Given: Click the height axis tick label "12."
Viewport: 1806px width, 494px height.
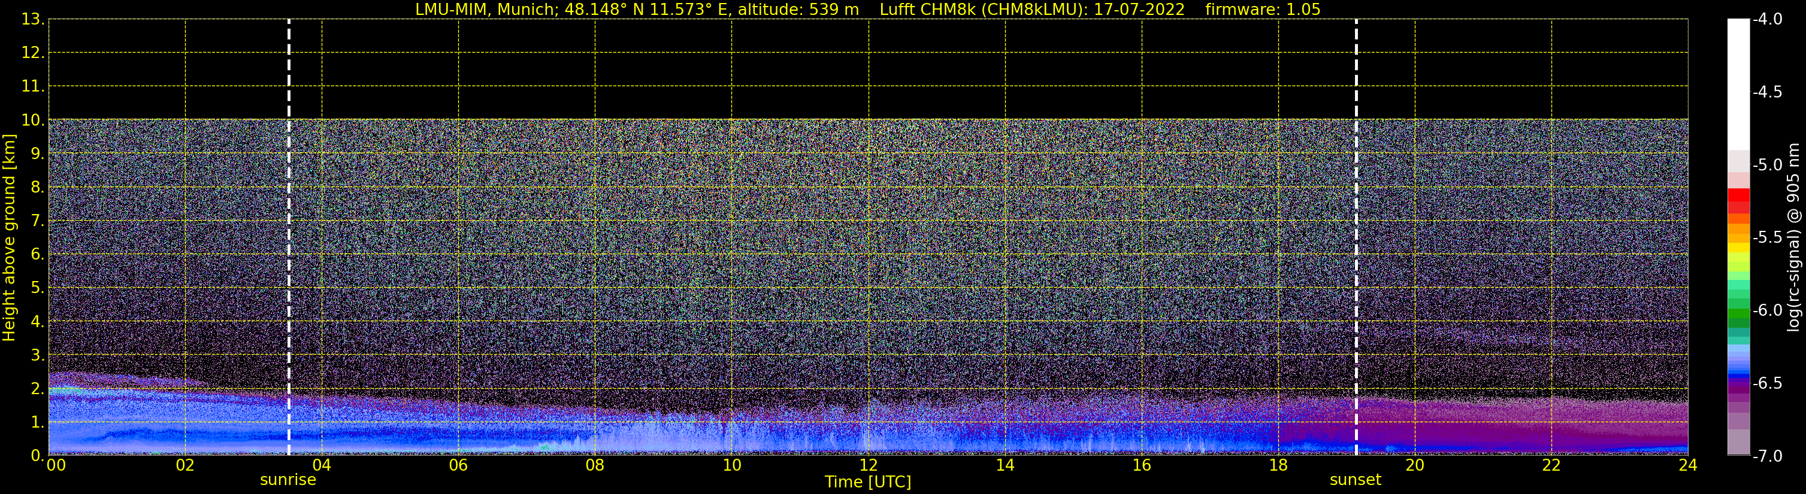Looking at the screenshot, I should 33,53.
